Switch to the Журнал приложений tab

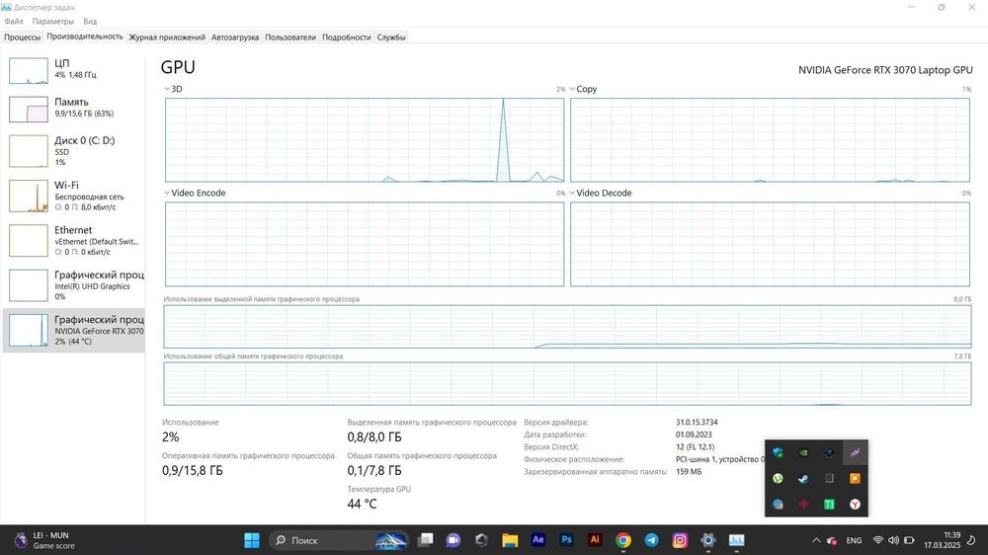(x=167, y=38)
